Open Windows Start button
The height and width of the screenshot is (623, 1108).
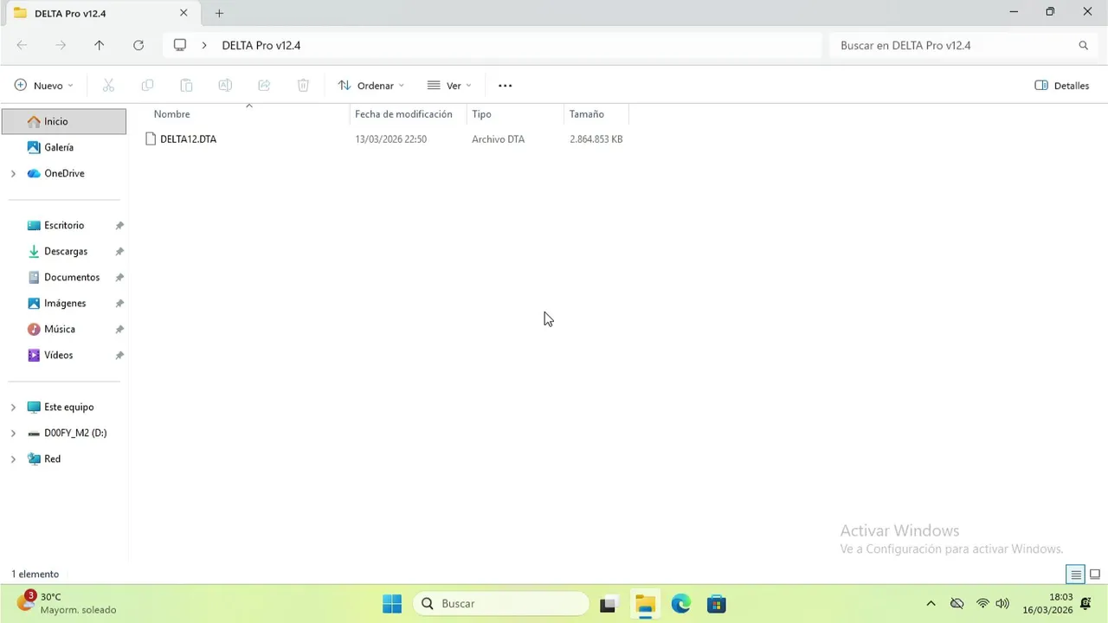pos(392,603)
